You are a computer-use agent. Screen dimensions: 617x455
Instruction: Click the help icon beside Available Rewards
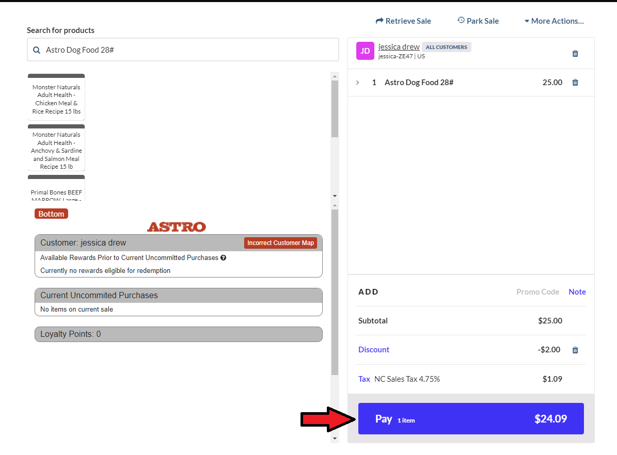(223, 258)
